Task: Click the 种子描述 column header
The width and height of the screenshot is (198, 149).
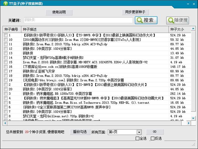Action: click(x=30, y=30)
